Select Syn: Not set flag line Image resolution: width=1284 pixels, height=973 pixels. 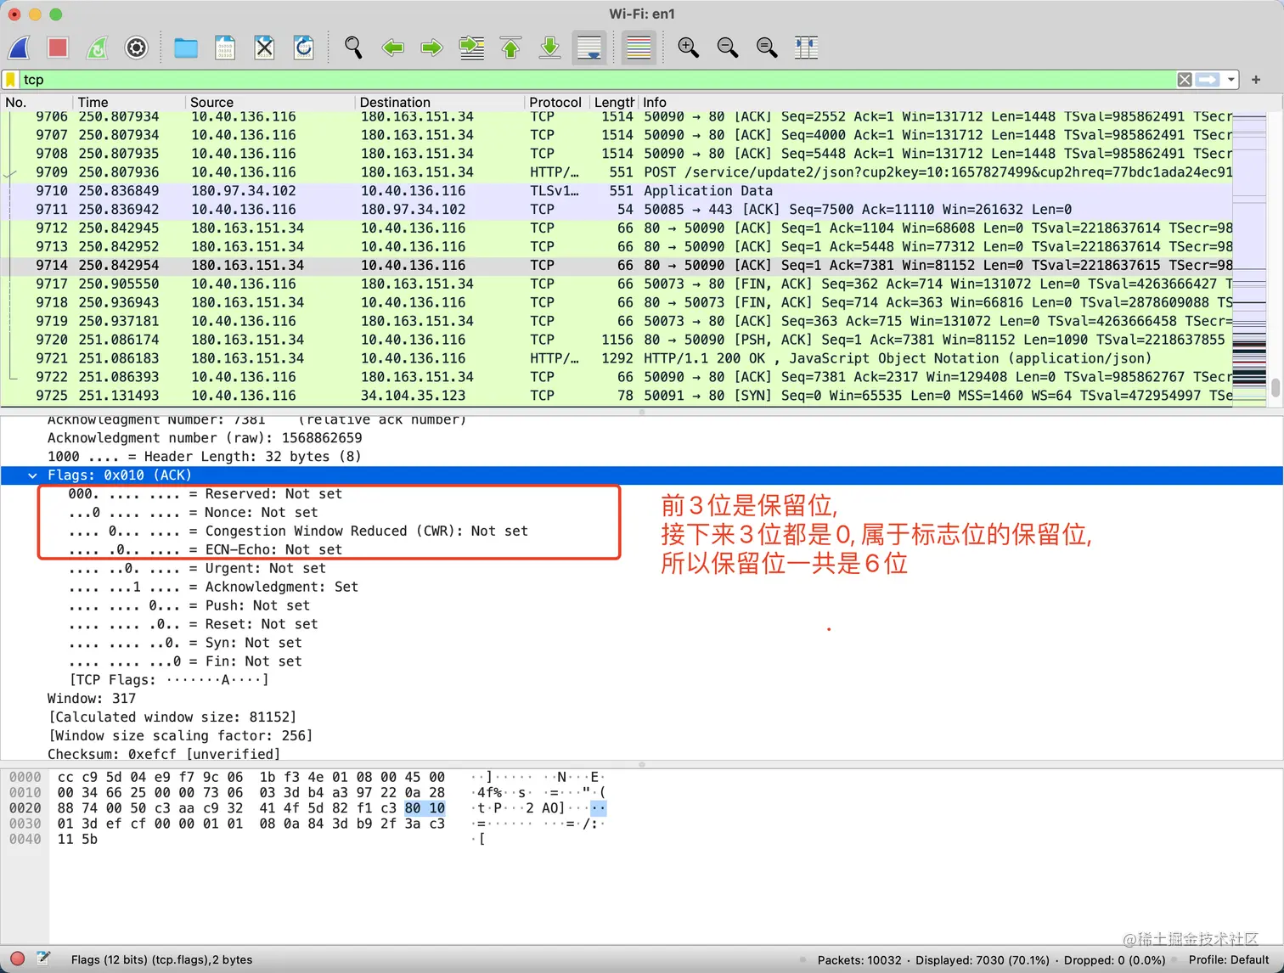pos(185,644)
